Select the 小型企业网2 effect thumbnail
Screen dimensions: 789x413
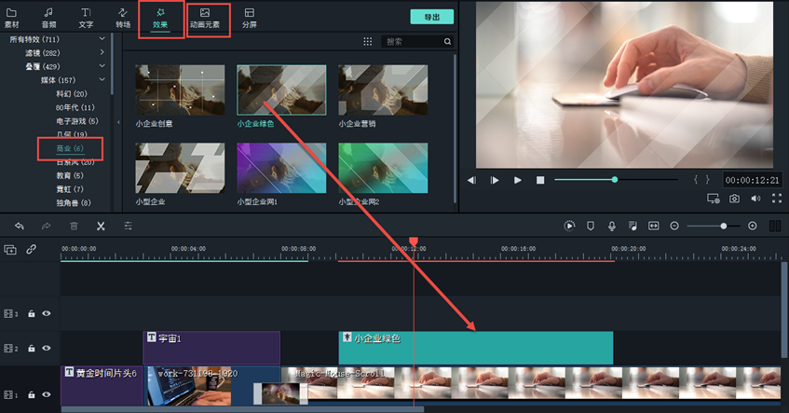pos(383,168)
